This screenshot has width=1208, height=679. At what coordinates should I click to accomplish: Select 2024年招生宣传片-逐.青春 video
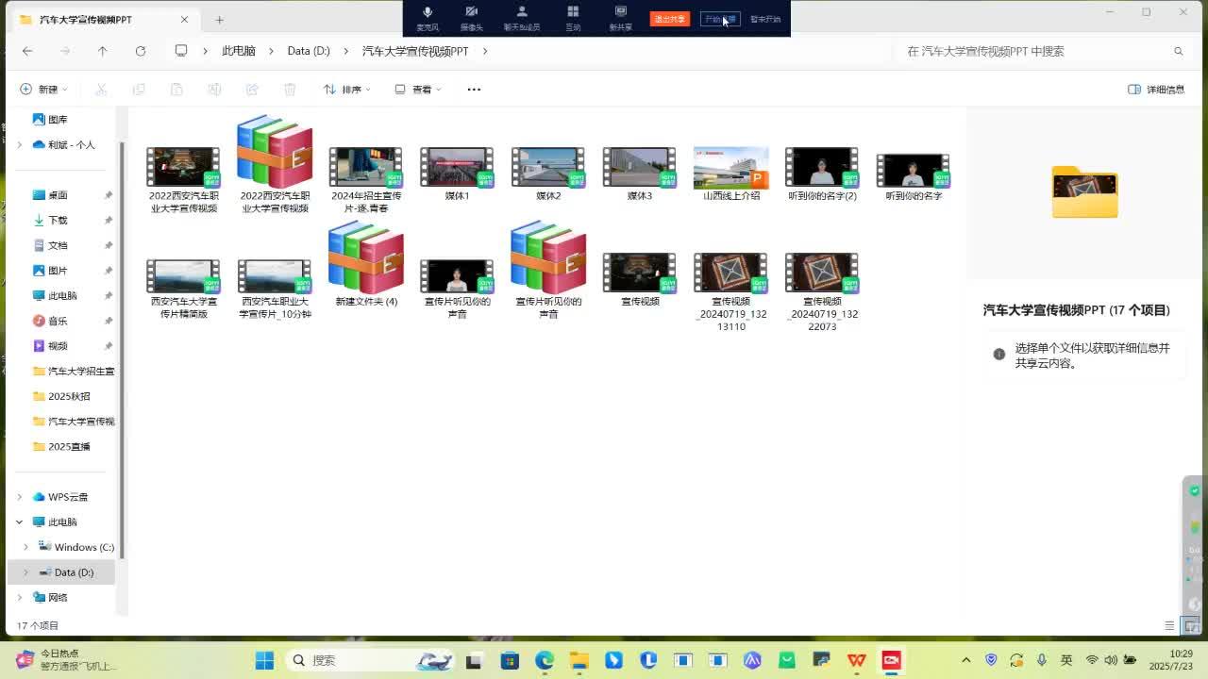pos(366,179)
